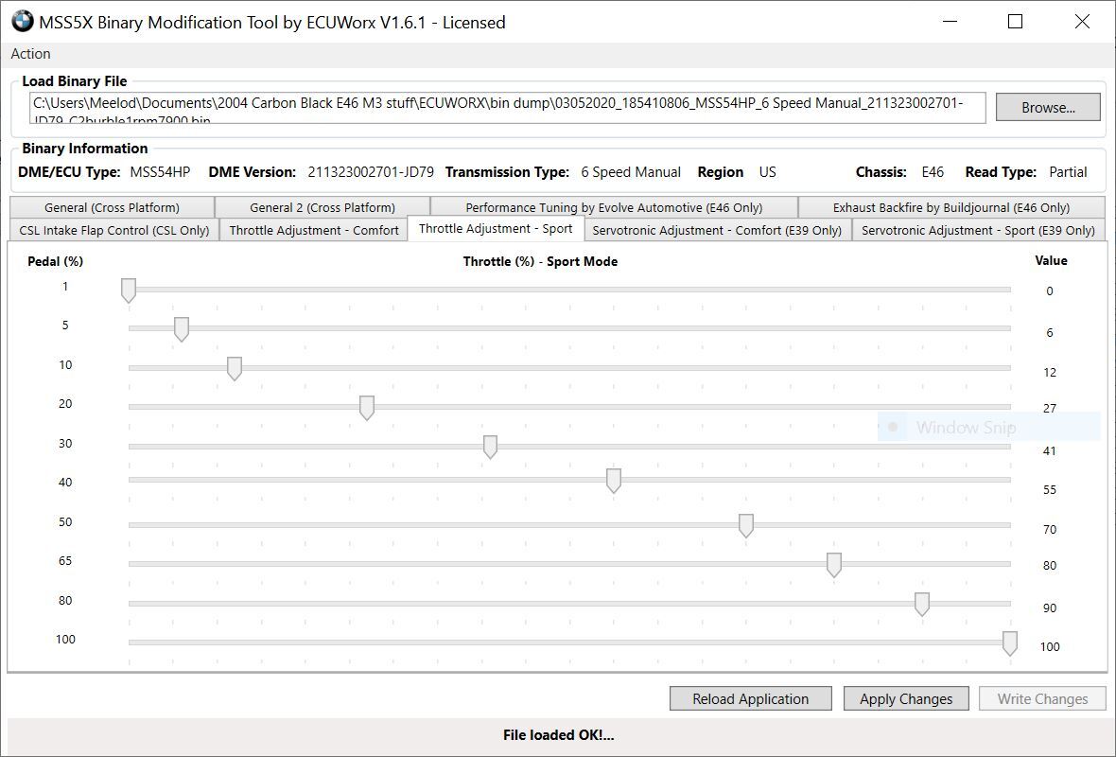Open Servotronic Adjustment - Comfort tab
The width and height of the screenshot is (1116, 757).
[x=716, y=230]
